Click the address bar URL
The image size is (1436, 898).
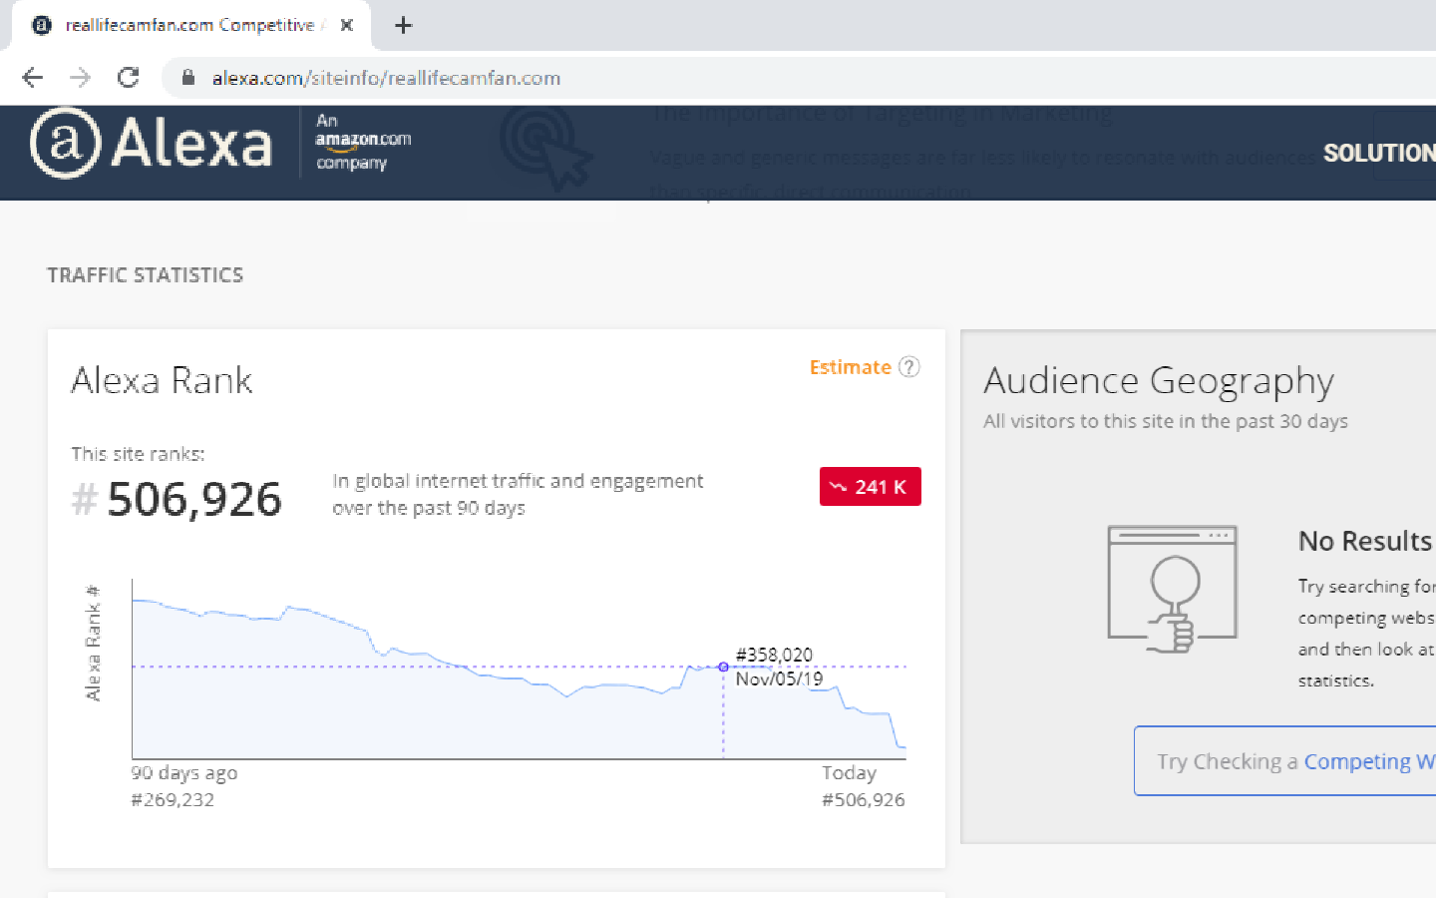point(386,78)
